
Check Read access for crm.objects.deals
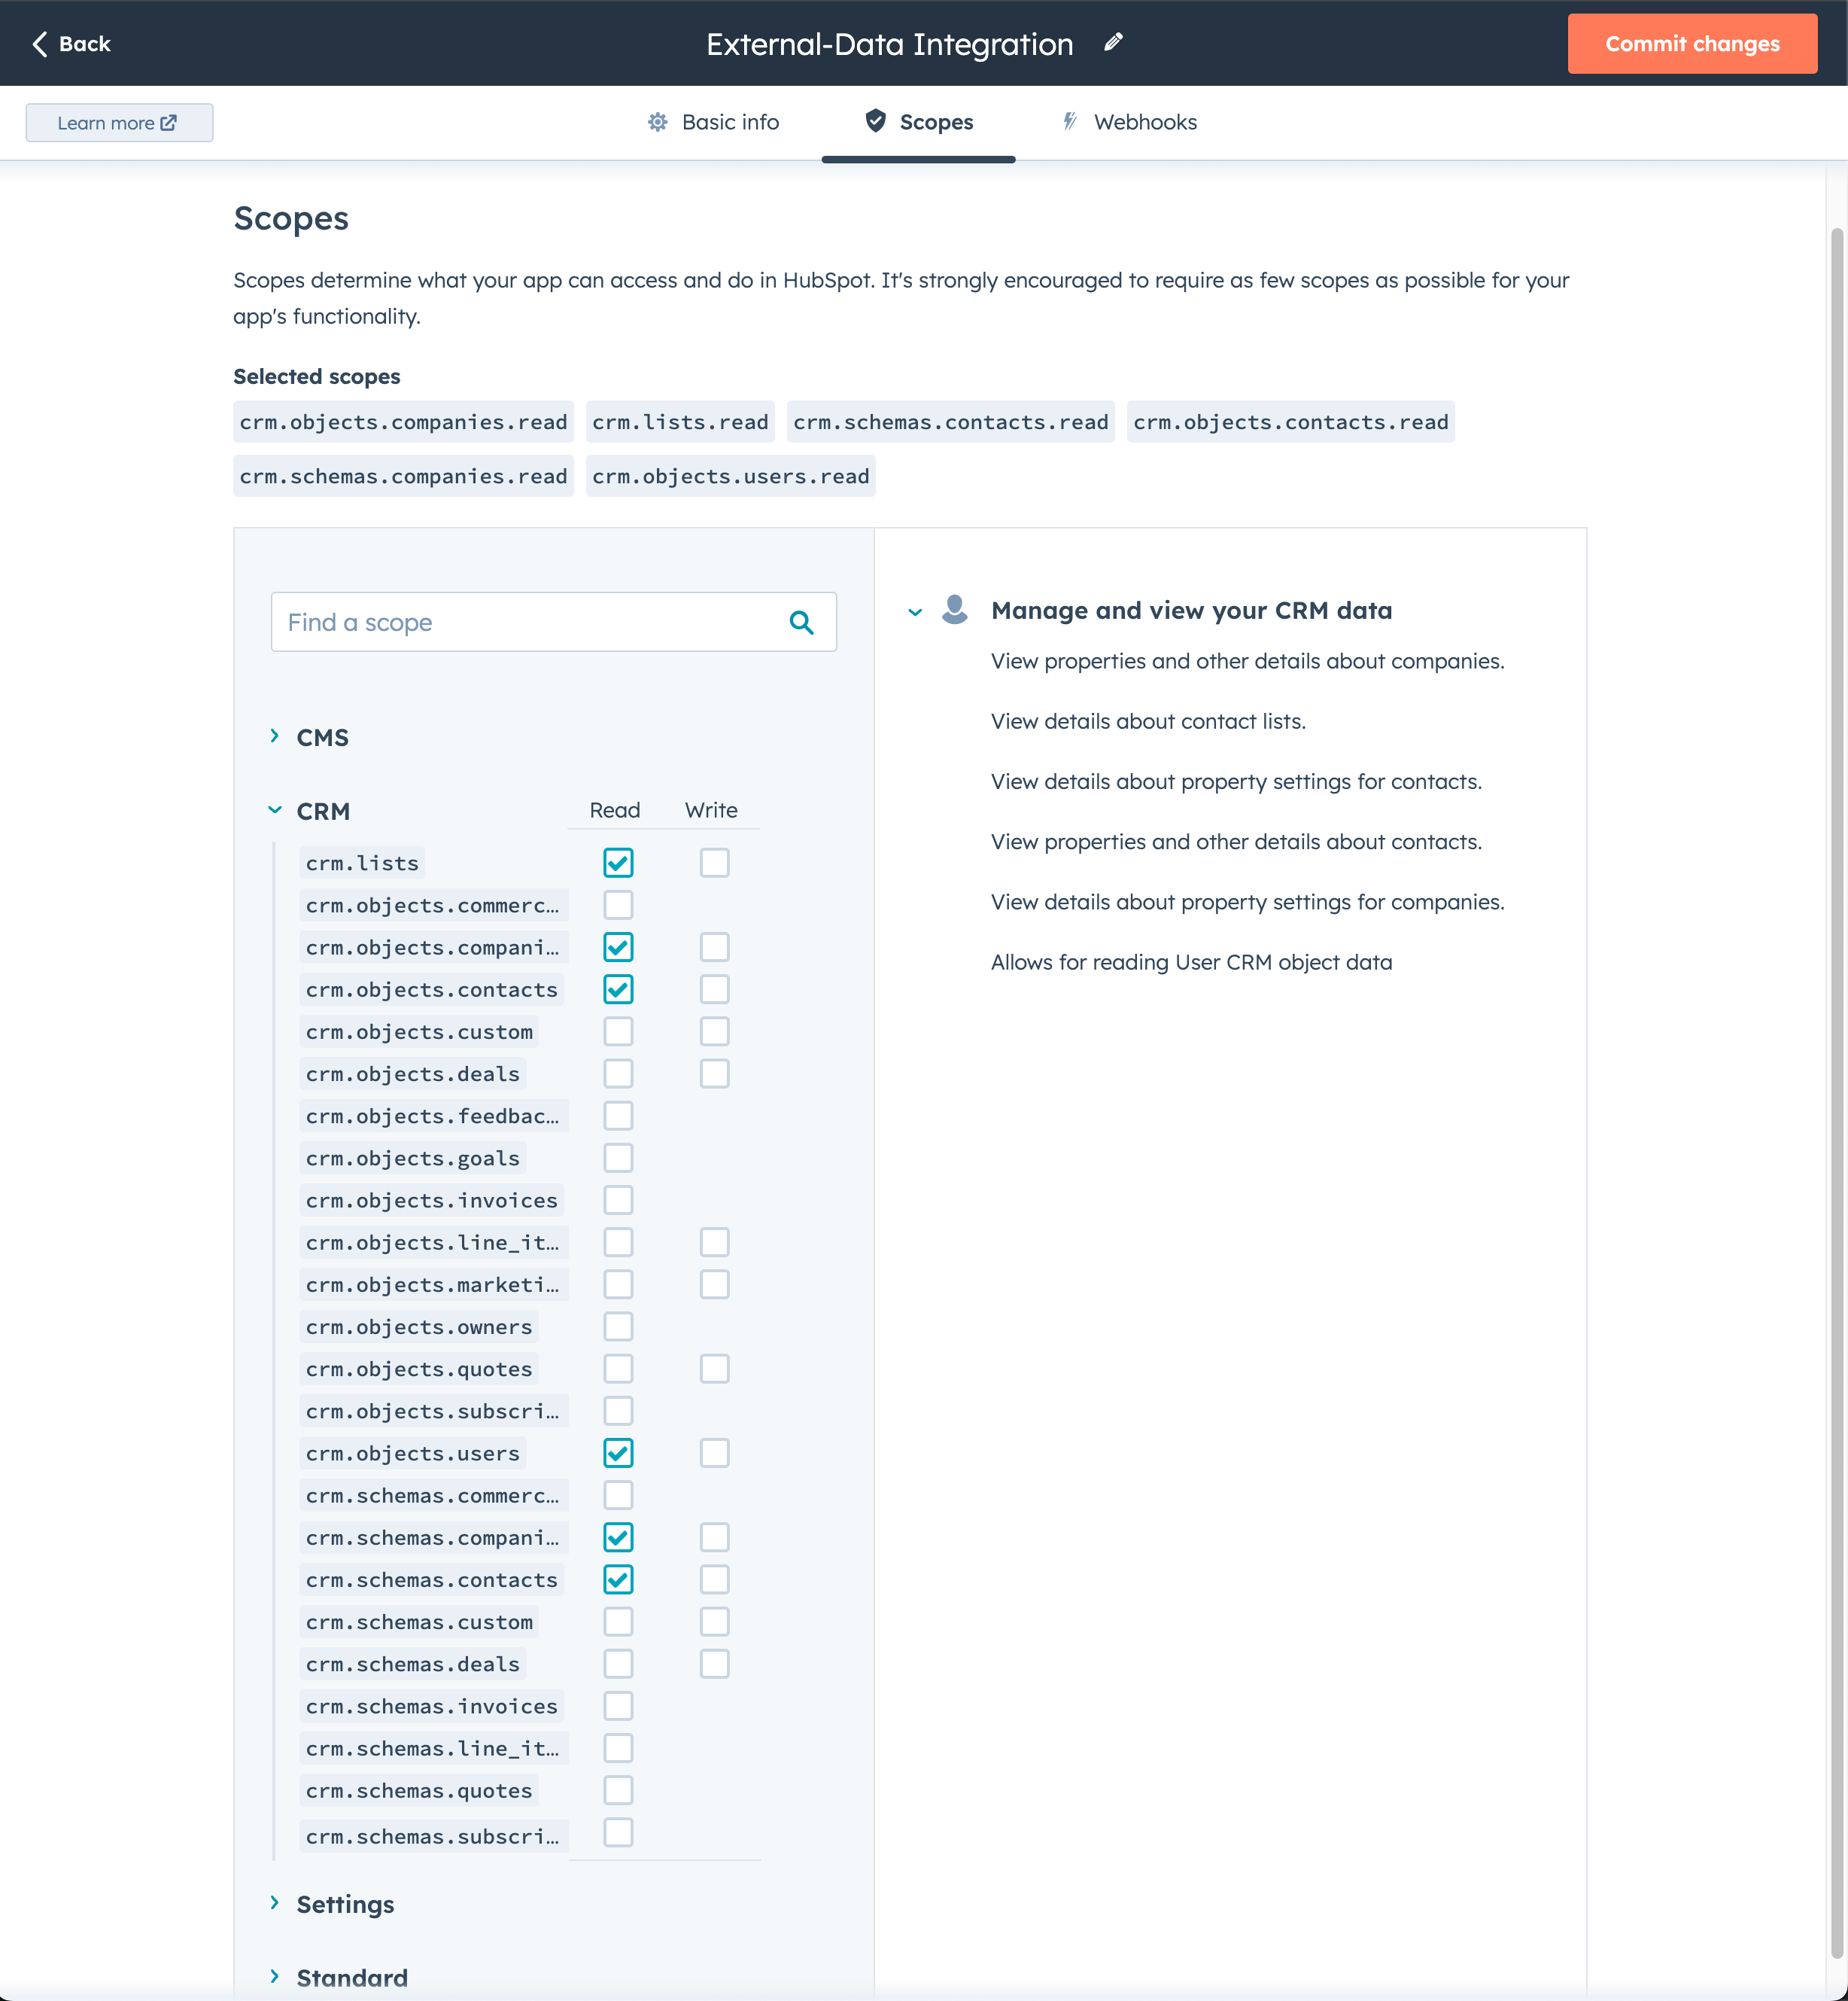618,1073
